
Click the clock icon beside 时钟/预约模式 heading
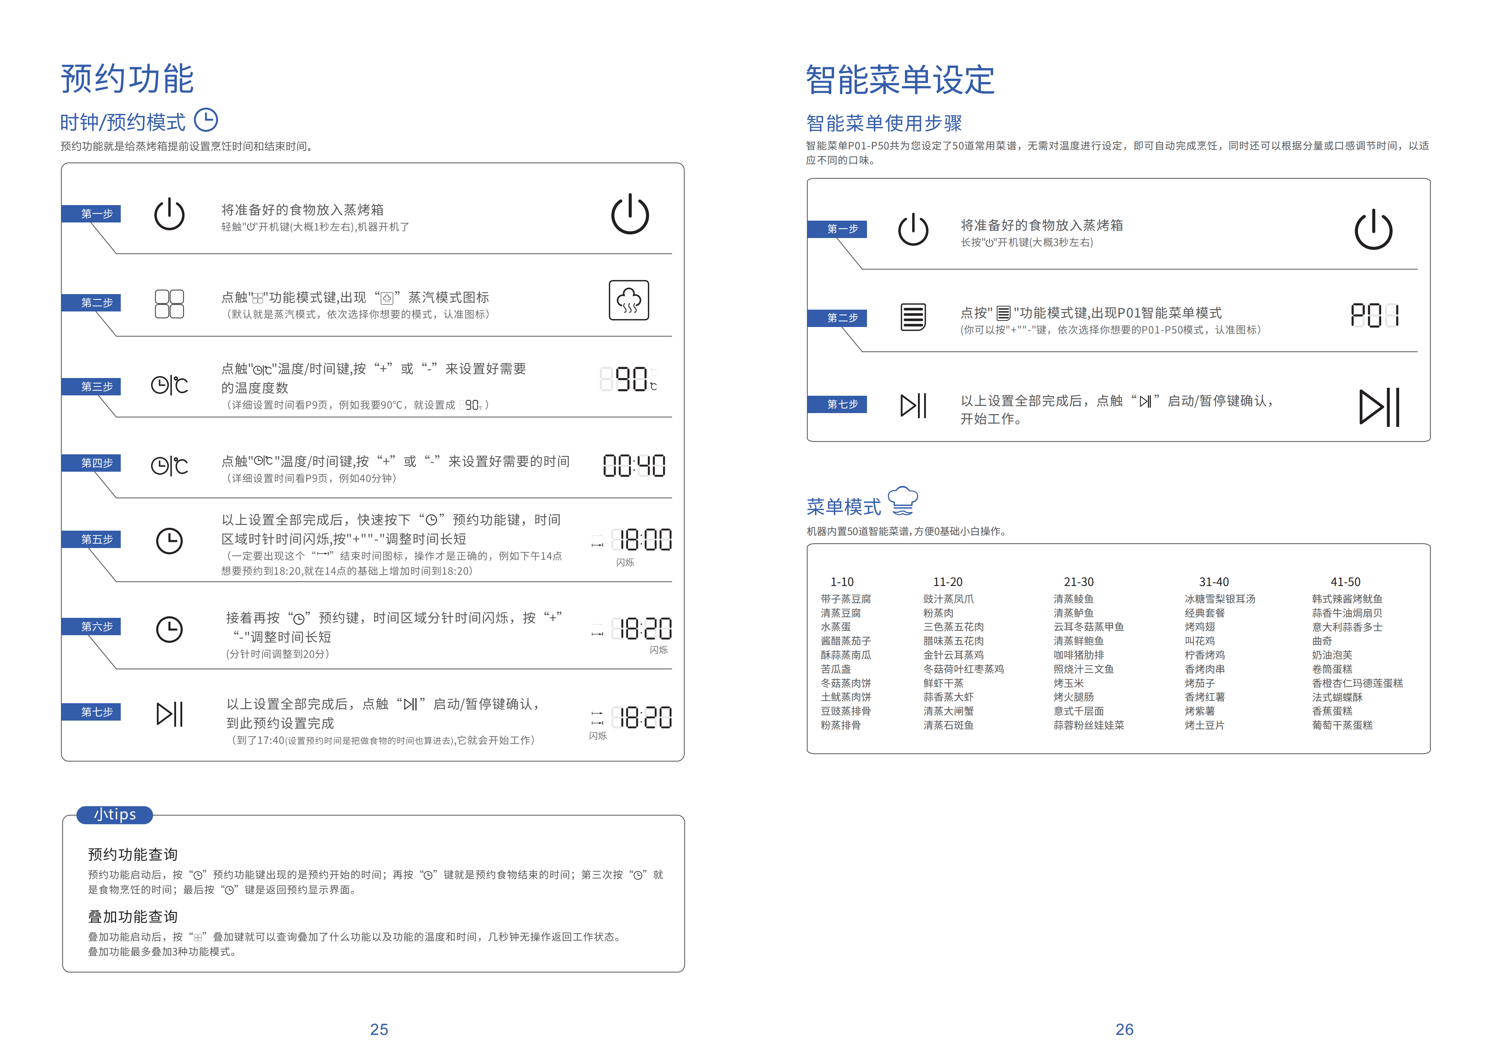click(206, 120)
